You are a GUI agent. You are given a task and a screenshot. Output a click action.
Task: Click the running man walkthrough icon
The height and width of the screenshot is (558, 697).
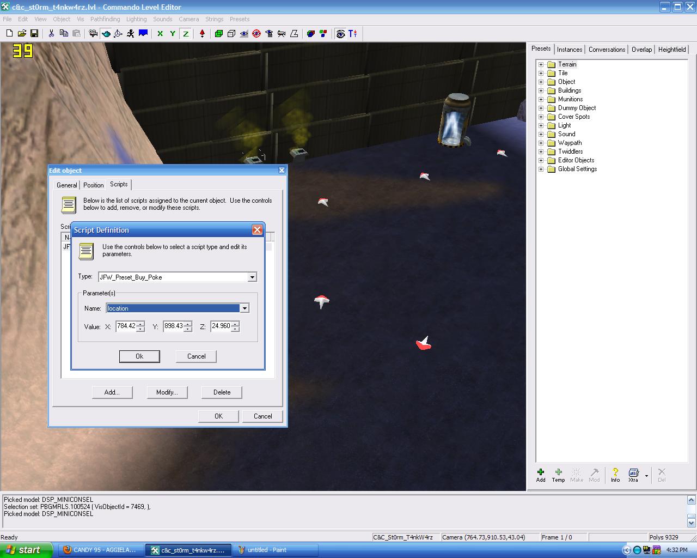pos(131,34)
